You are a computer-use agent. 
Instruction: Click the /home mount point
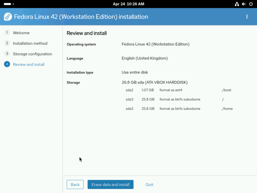tap(227, 109)
